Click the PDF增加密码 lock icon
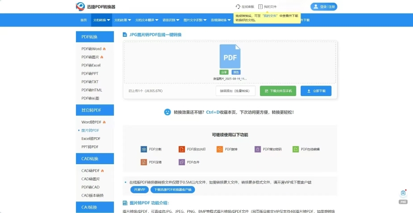Image resolution: width=413 pixels, height=213 pixels. tap(258, 149)
